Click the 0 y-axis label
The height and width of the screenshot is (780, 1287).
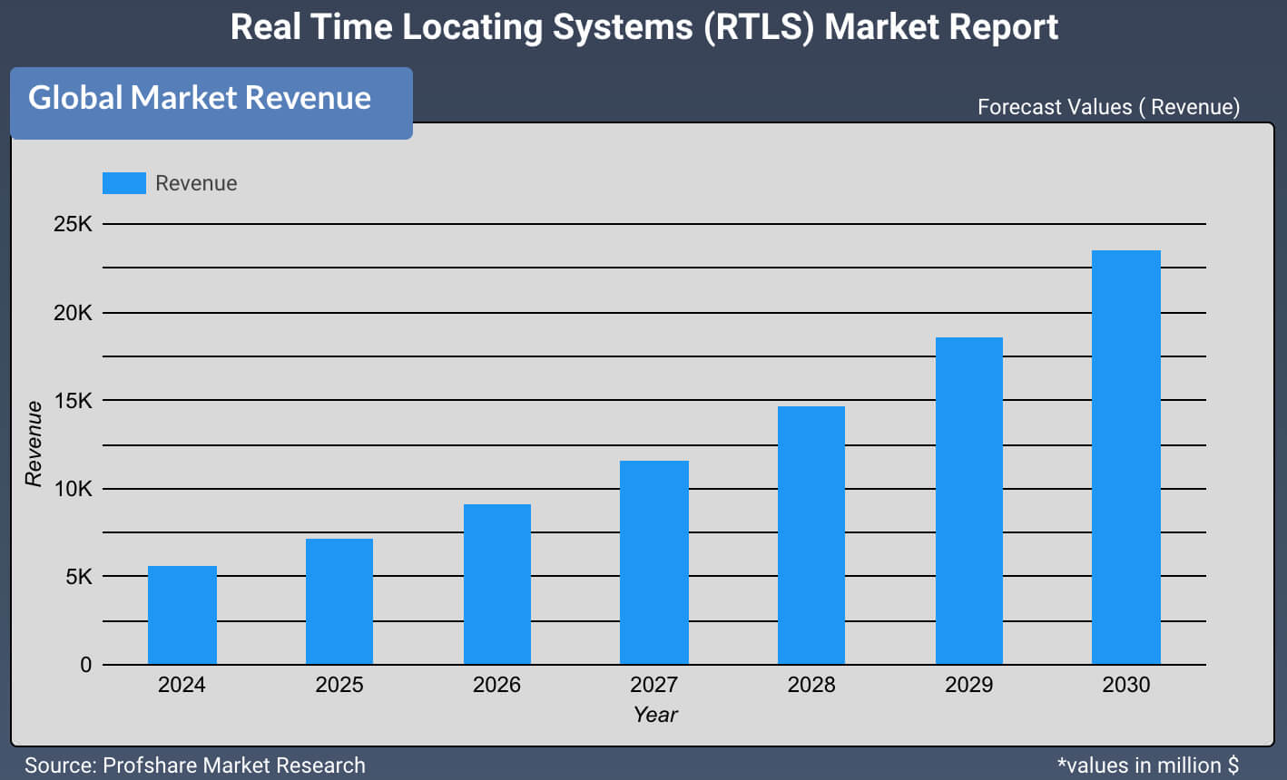(x=86, y=665)
